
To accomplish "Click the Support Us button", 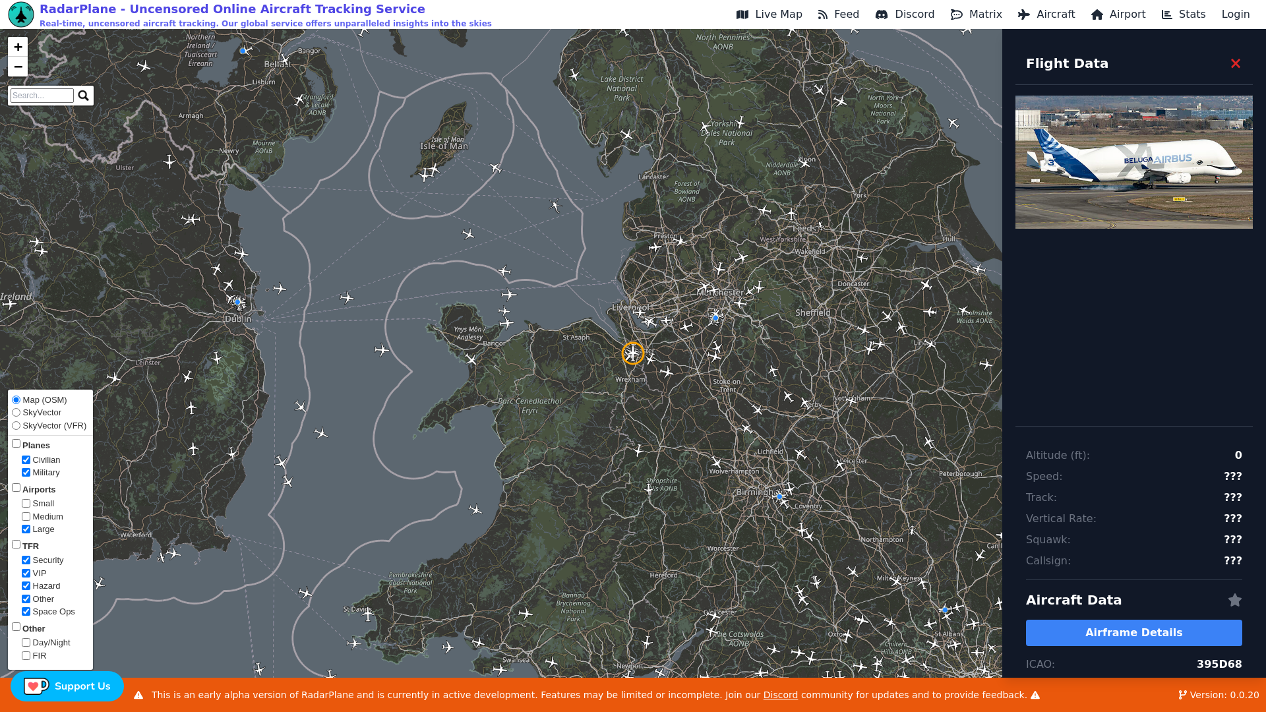I will click(67, 686).
